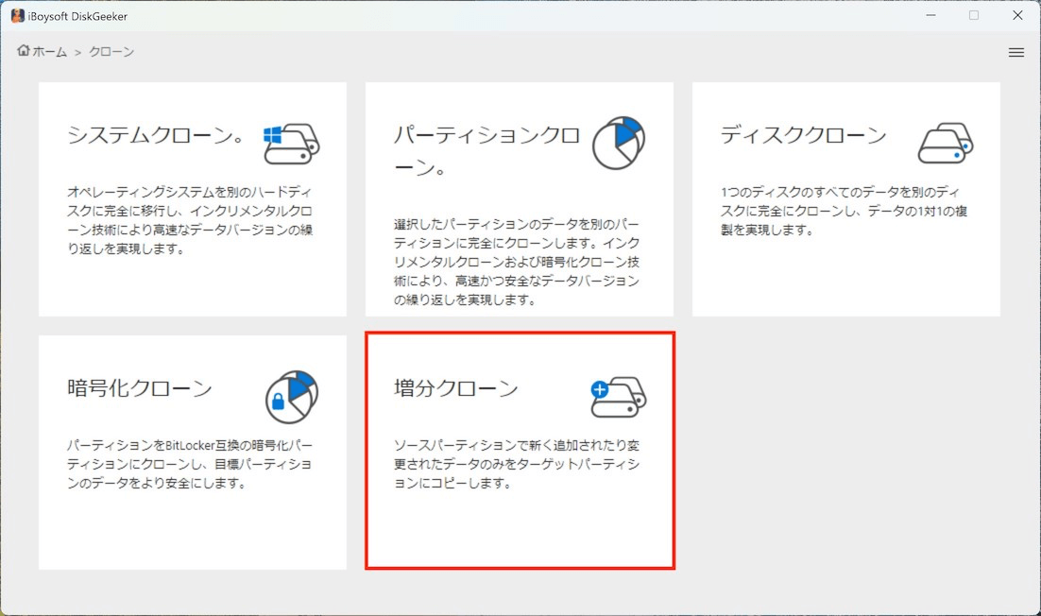Open the 暗号化クローン card title
Screen dimensions: 1041x616
(140, 387)
